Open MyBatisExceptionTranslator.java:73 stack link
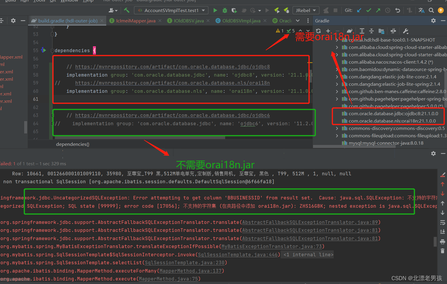This screenshot has height=284, width=447. coord(272,247)
